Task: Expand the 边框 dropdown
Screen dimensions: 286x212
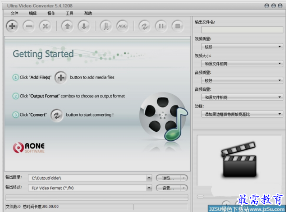Action: [x=242, y=114]
